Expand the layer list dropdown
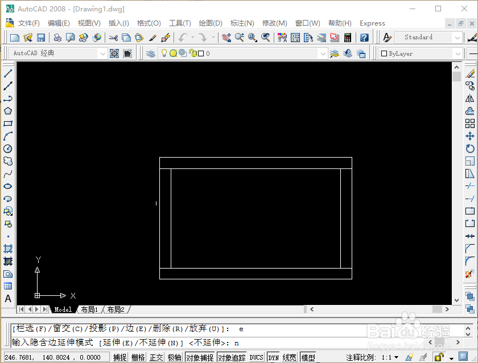This screenshot has height=363, width=478. coord(323,53)
